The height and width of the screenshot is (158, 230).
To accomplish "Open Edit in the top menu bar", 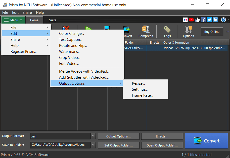I will point(15,13).
